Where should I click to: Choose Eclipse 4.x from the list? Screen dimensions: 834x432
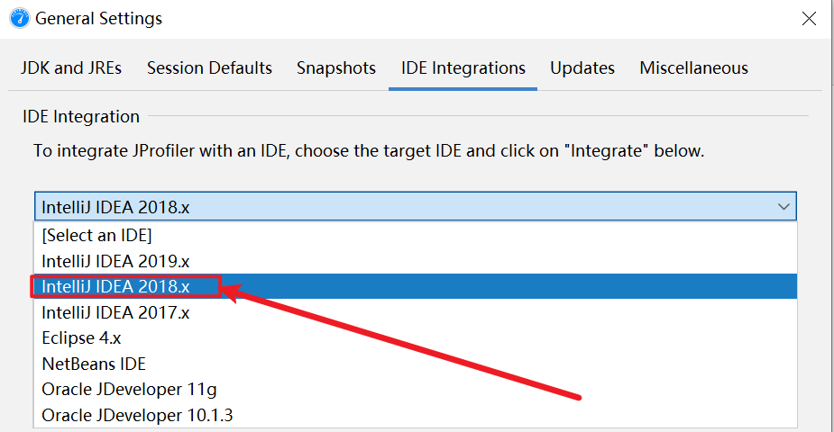81,338
